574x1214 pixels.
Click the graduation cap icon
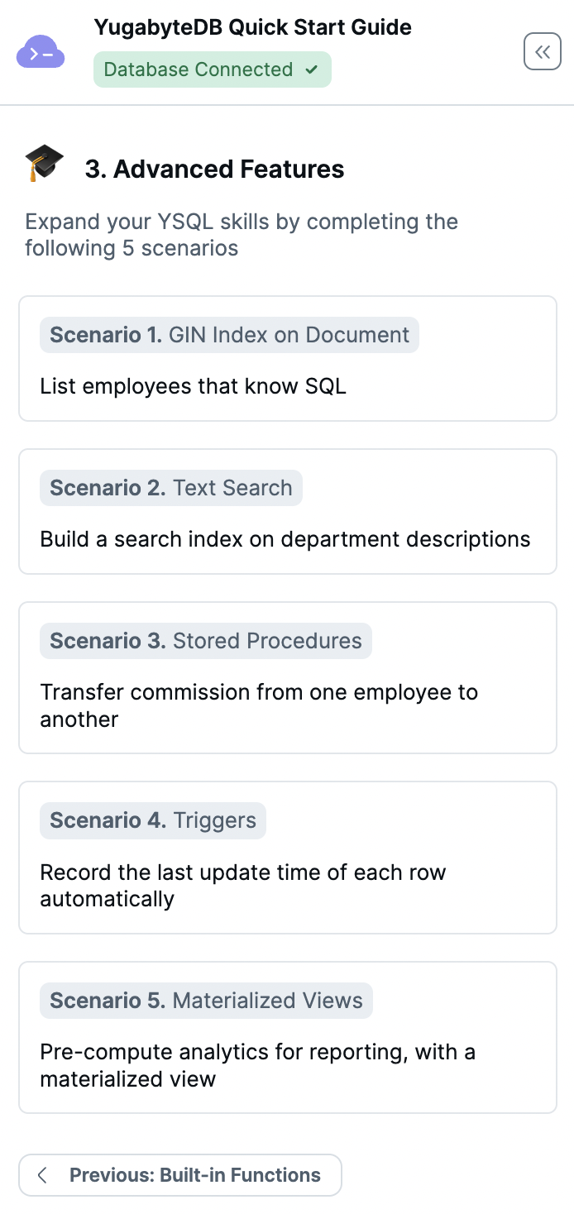click(44, 163)
